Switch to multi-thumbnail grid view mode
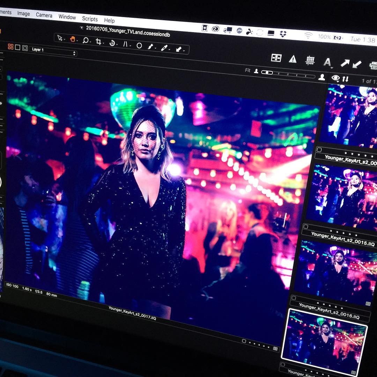 coord(10,47)
